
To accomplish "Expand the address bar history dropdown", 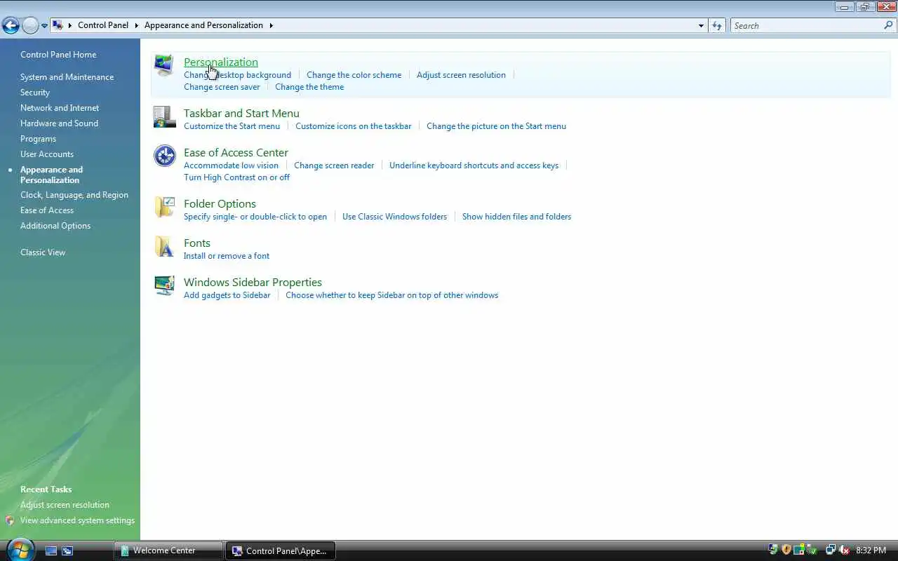I will (x=701, y=25).
